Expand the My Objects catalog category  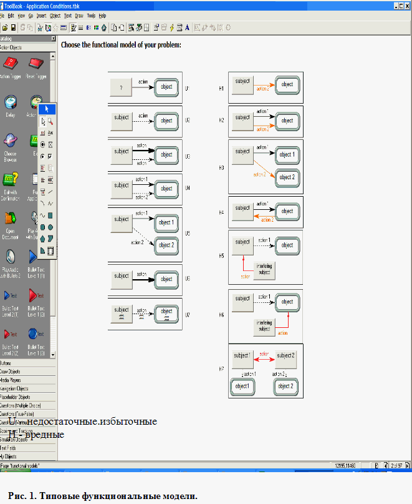coord(27,457)
